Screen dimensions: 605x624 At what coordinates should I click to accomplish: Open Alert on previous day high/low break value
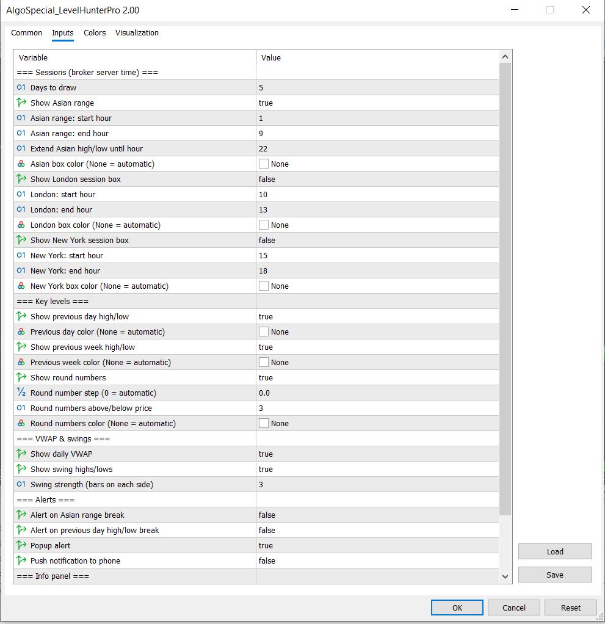coord(377,530)
